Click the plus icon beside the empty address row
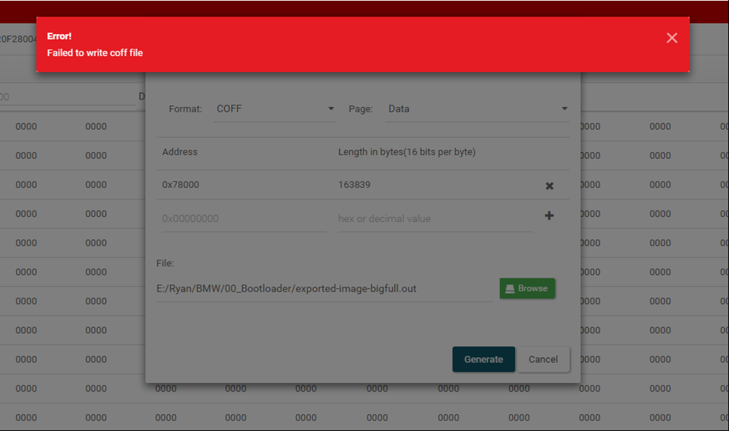The width and height of the screenshot is (729, 431). tap(549, 215)
